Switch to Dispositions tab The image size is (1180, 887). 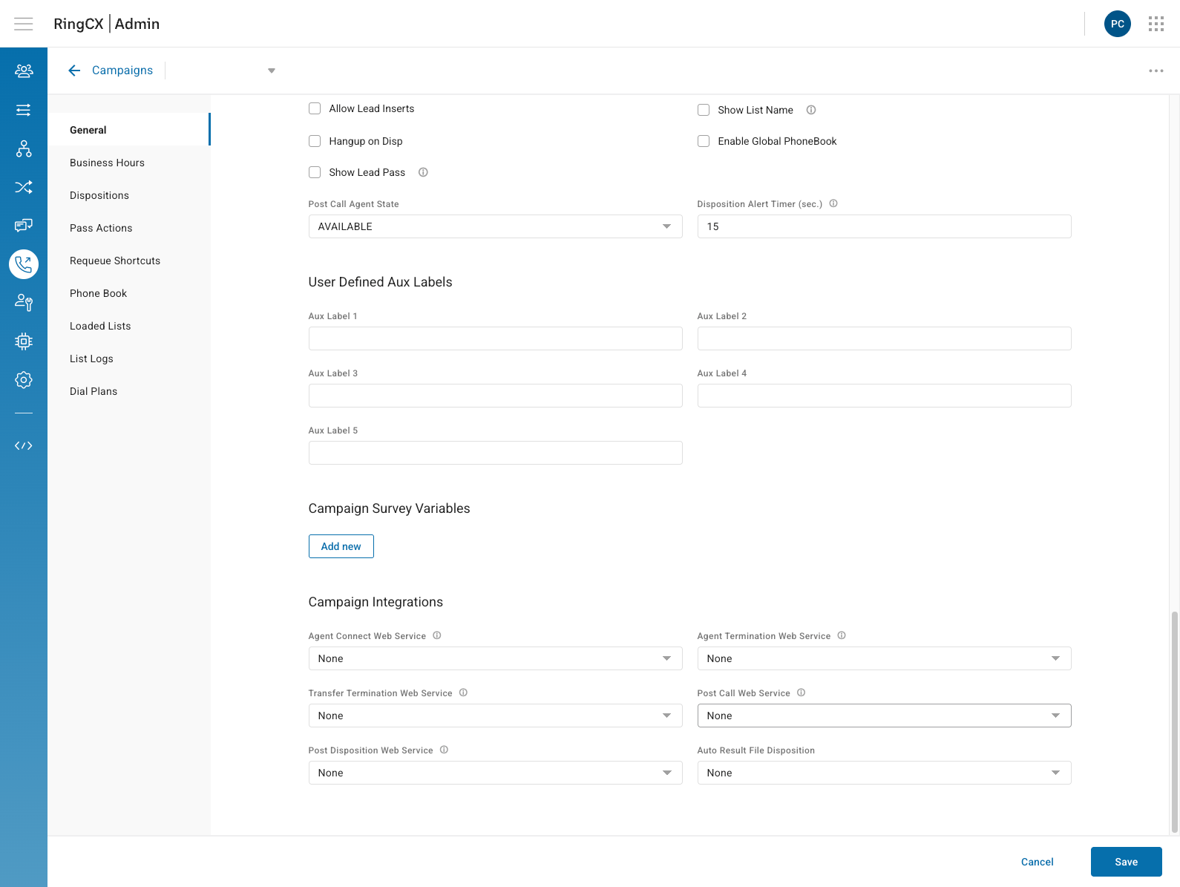(129, 195)
